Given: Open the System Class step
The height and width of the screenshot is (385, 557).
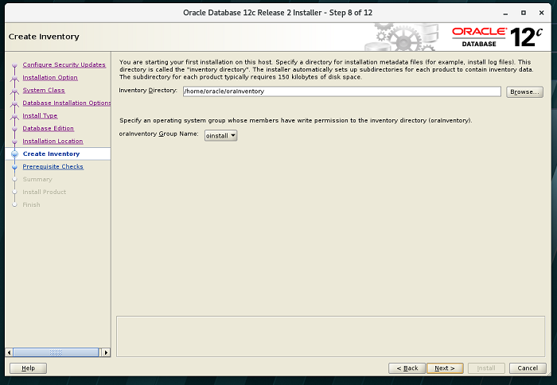Looking at the screenshot, I should (x=44, y=90).
